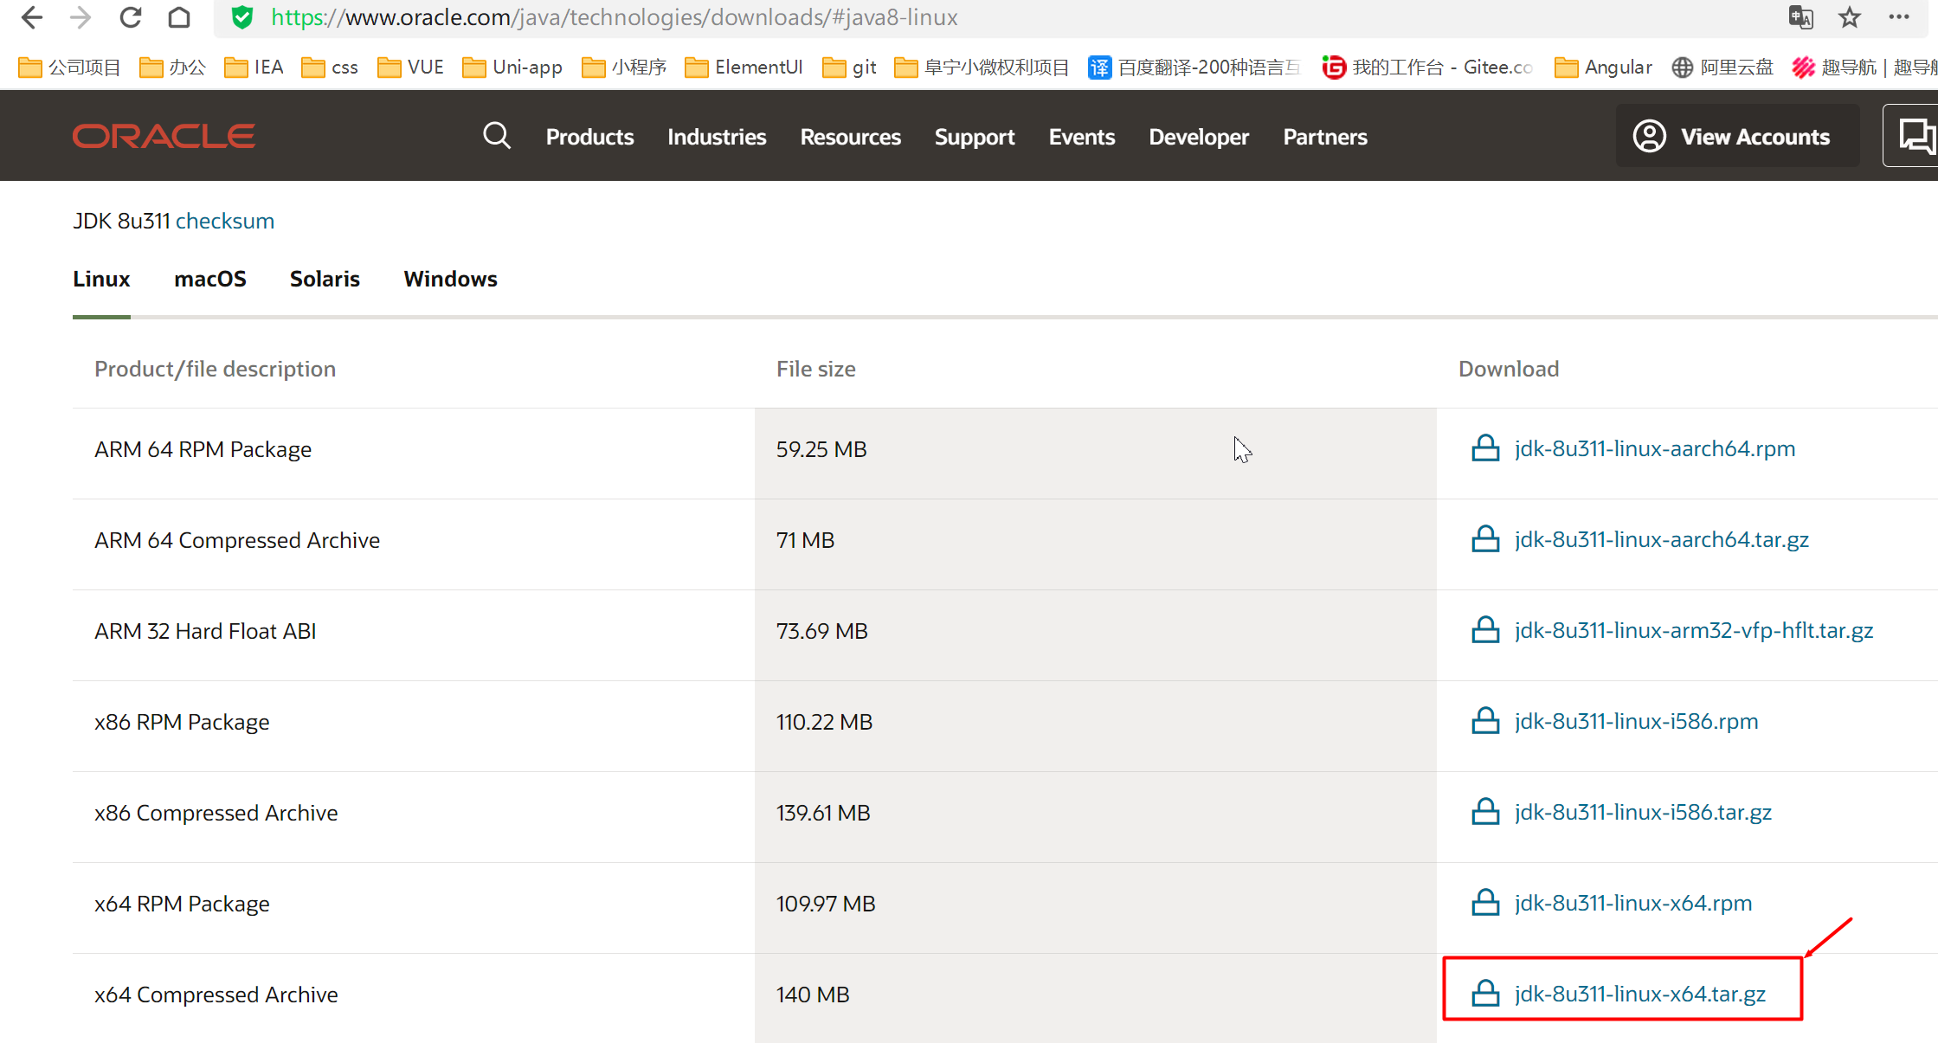Switch to the Windows downloads tab

(450, 279)
